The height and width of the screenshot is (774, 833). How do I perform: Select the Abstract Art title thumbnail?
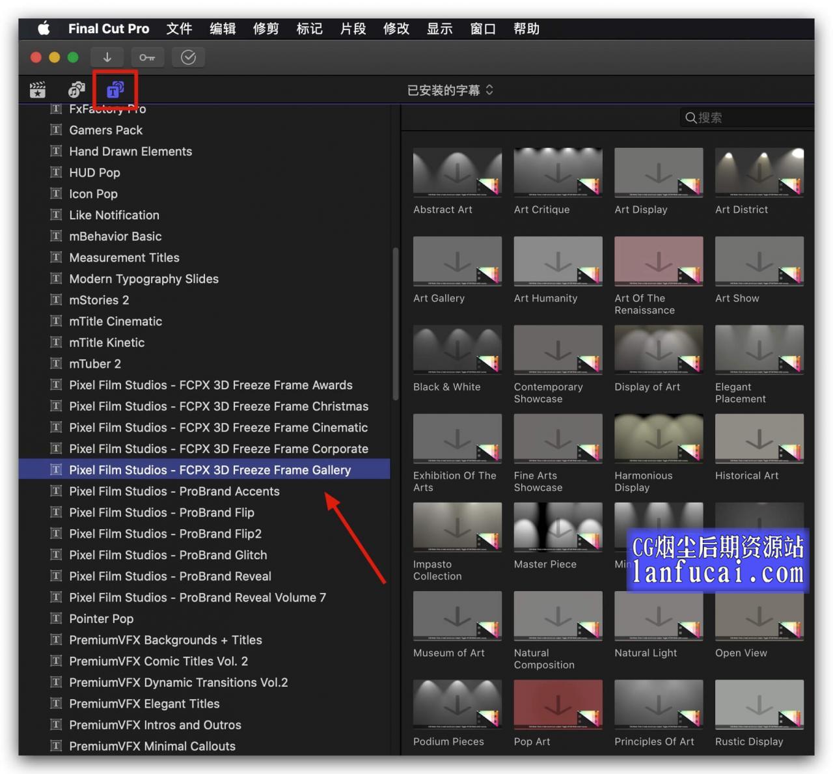[457, 173]
